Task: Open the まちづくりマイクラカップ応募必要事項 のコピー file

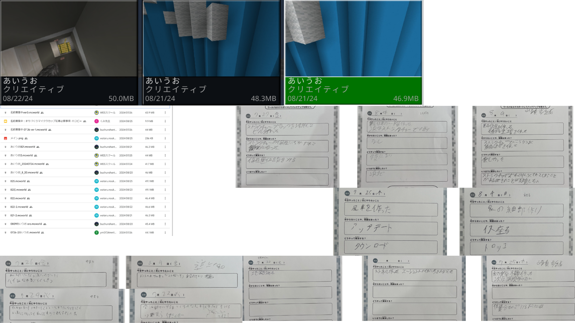Action: click(x=46, y=121)
